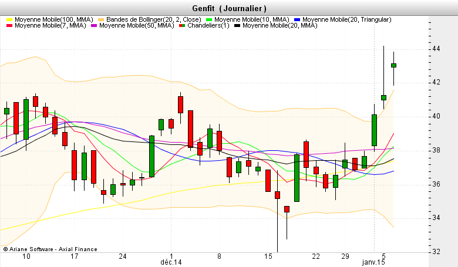The width and height of the screenshot is (458, 267).
Task: Click the last green candlestick near 43
Action: (x=394, y=65)
